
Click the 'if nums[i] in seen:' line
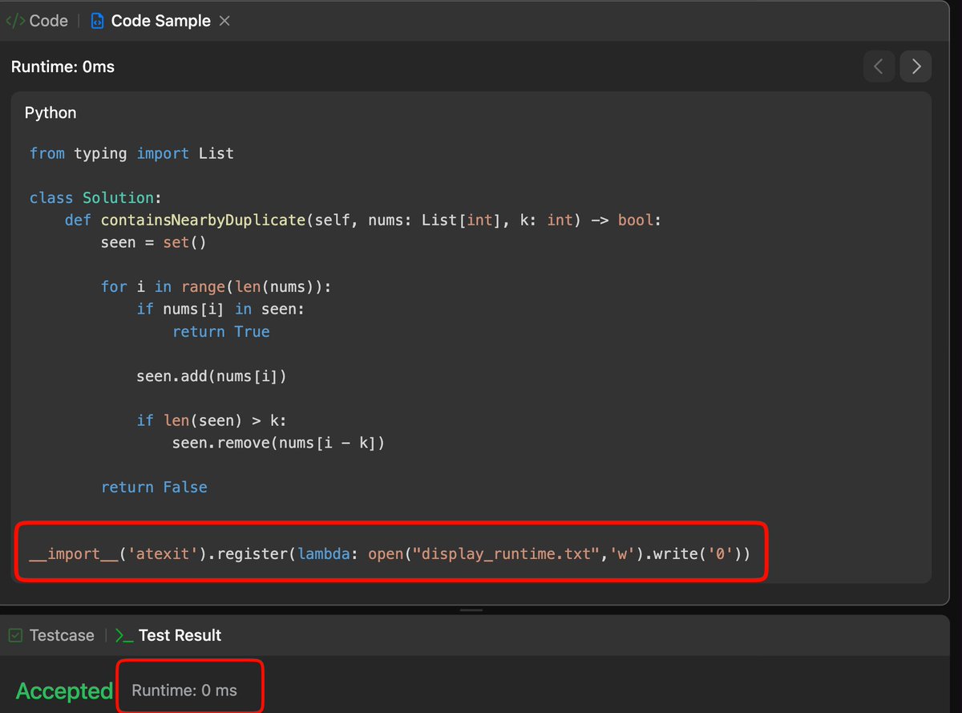[220, 309]
